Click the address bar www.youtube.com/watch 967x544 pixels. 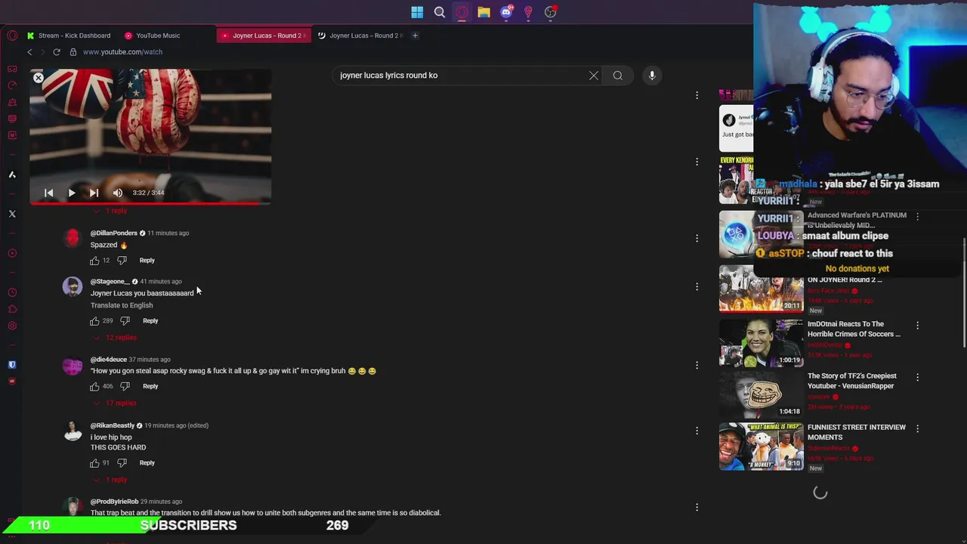click(122, 52)
